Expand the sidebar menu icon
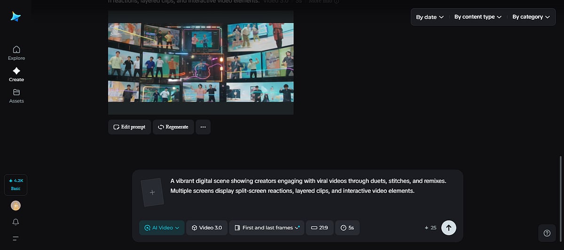564x250 pixels. click(x=16, y=238)
